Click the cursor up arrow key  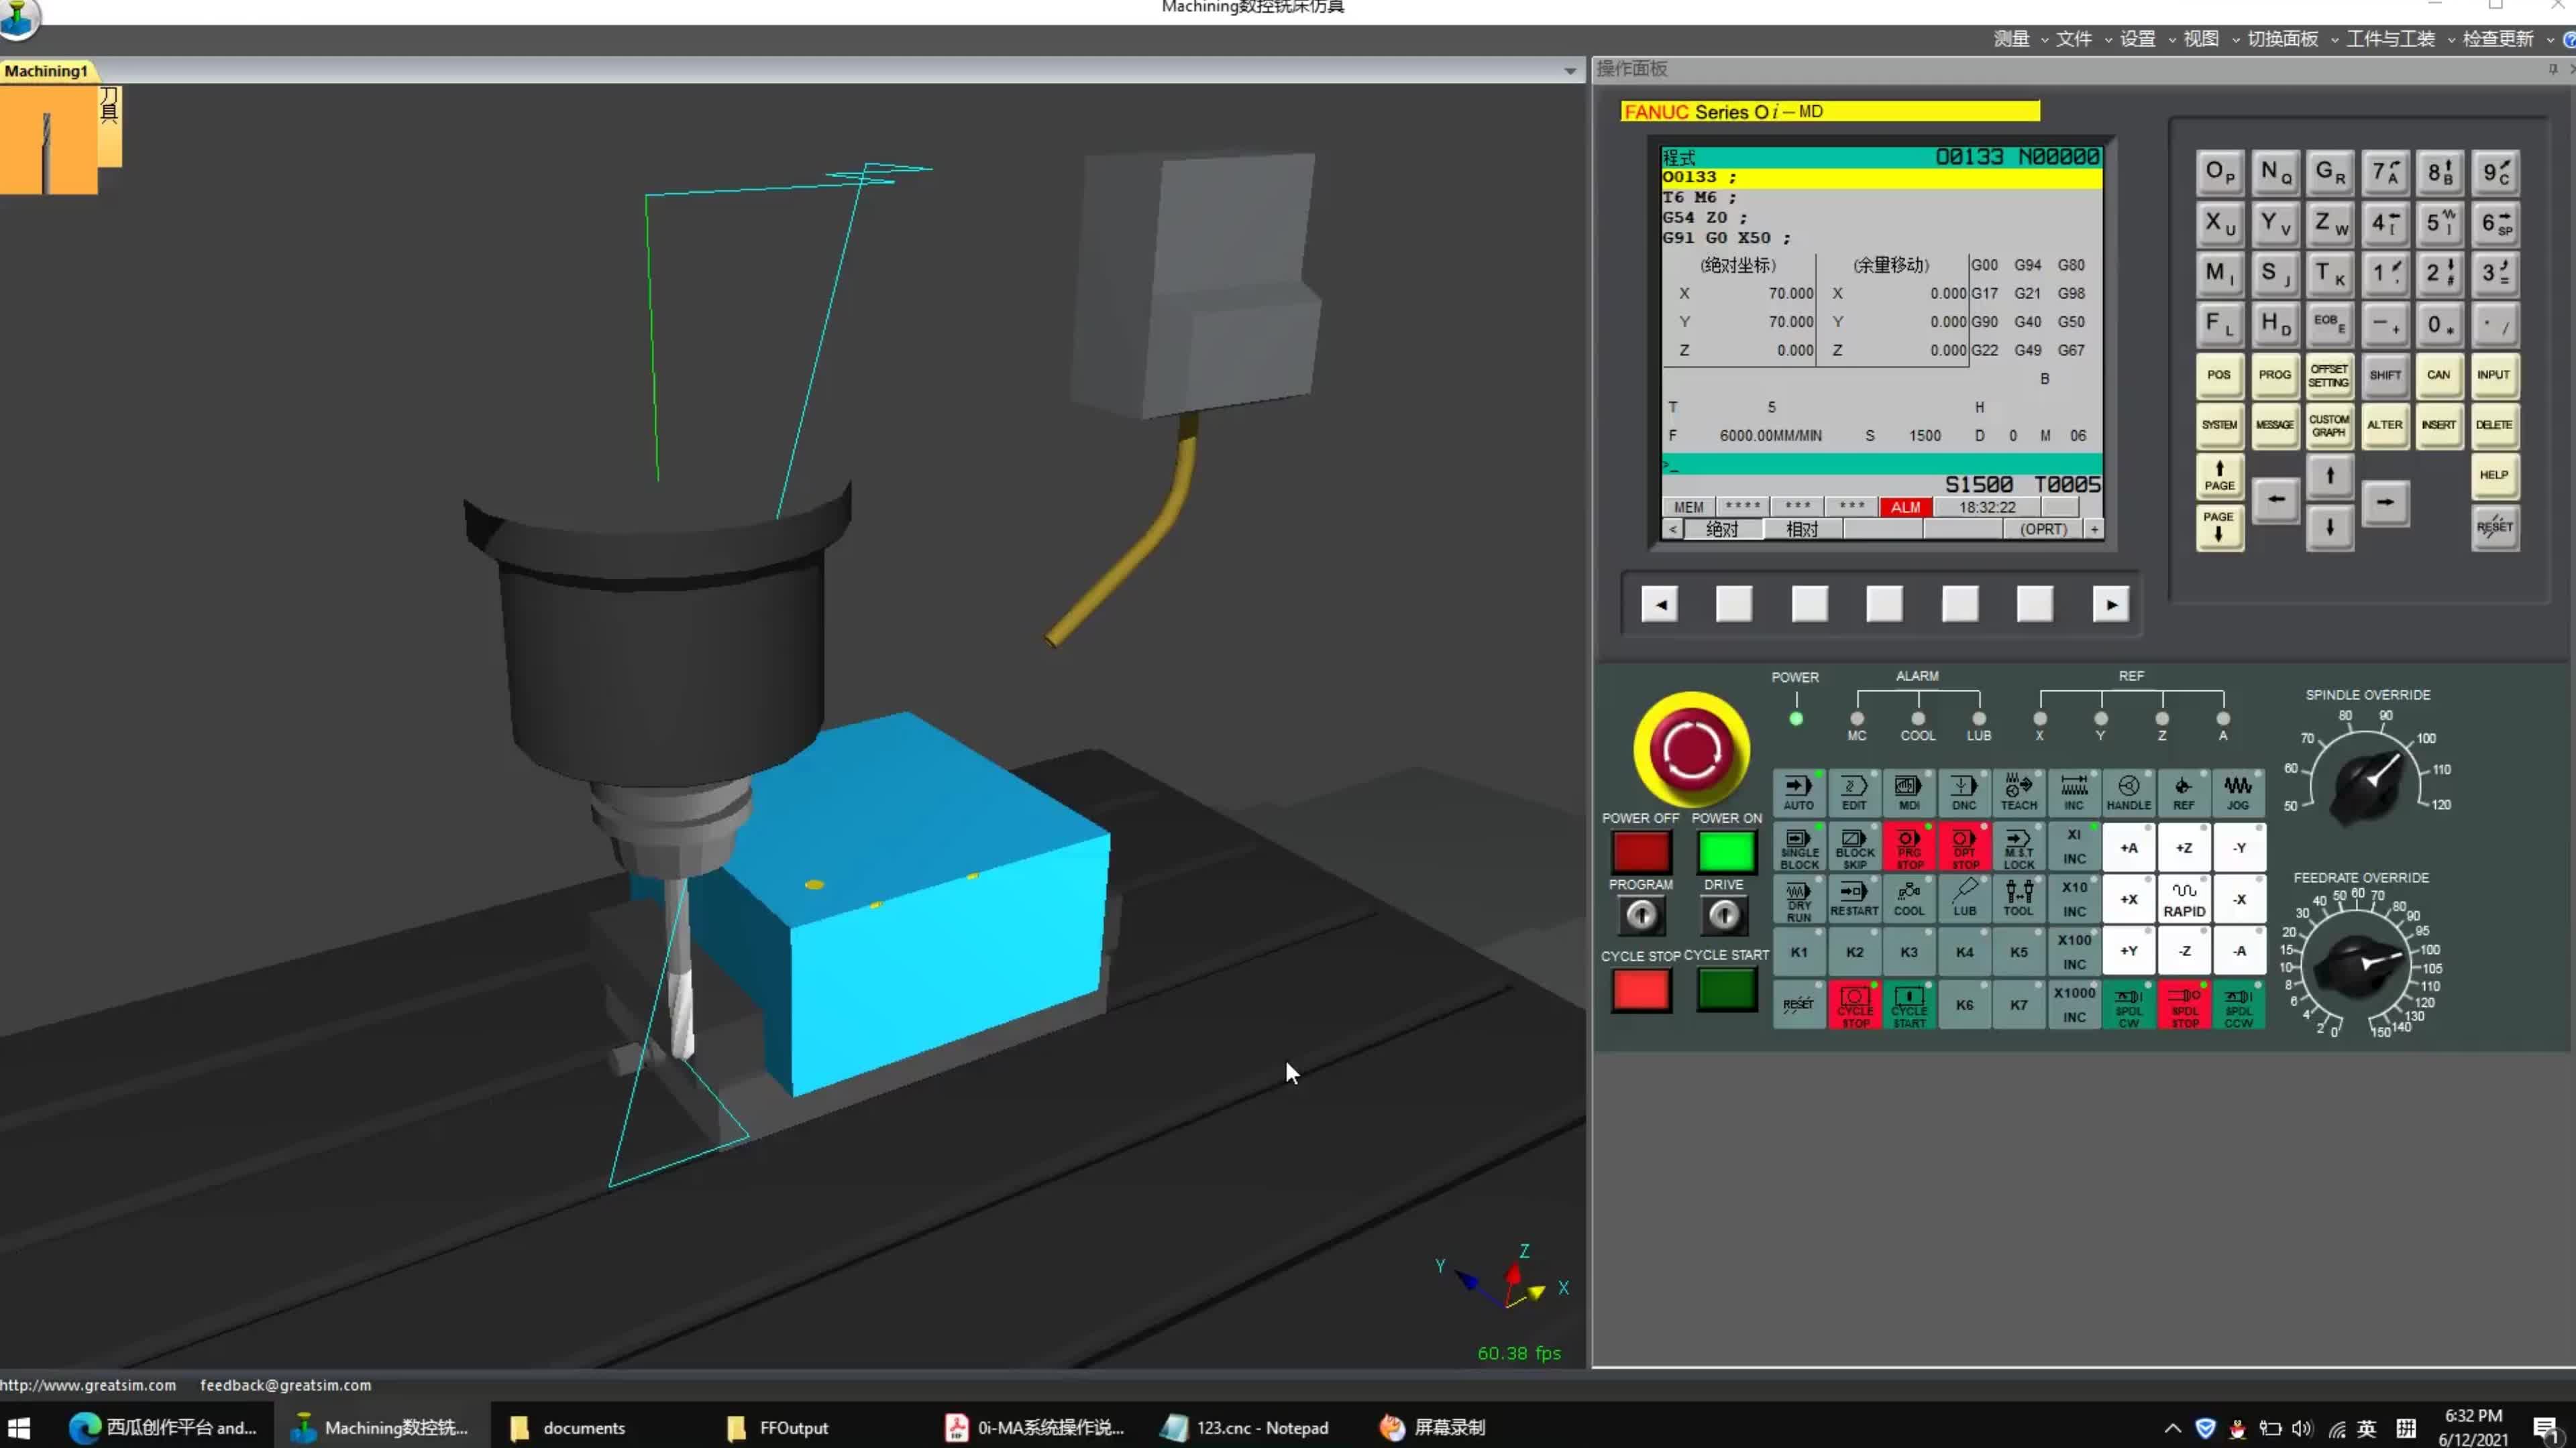tap(2330, 476)
